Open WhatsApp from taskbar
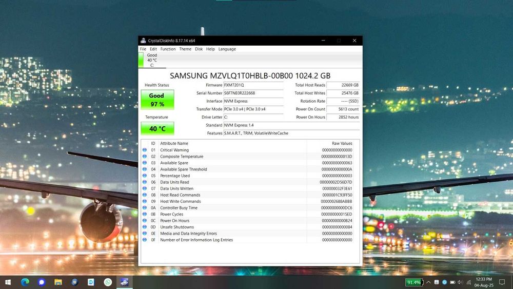 [x=108, y=282]
